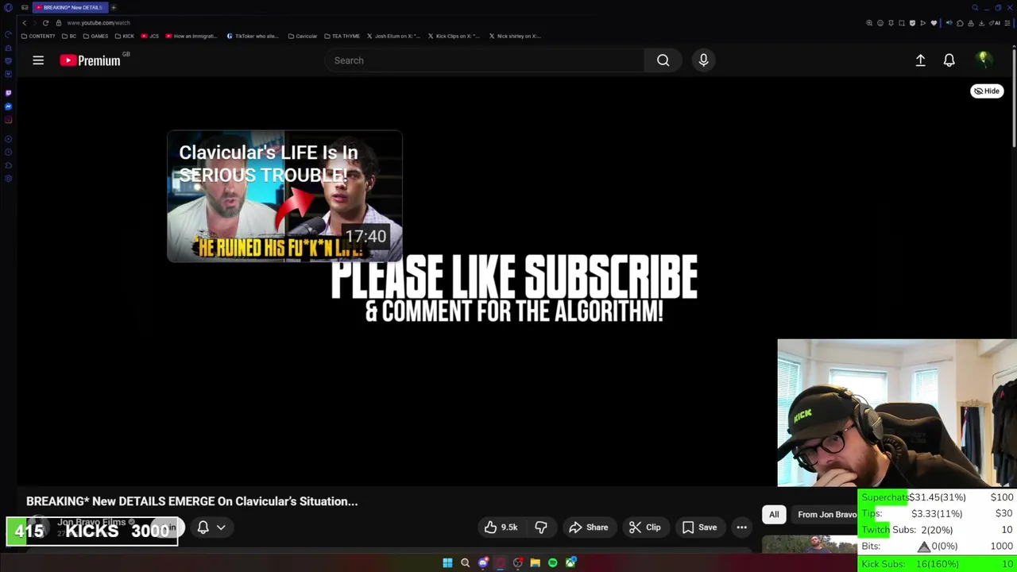The height and width of the screenshot is (572, 1017).
Task: Open the notifications bell in YouTube header
Action: pos(949,60)
